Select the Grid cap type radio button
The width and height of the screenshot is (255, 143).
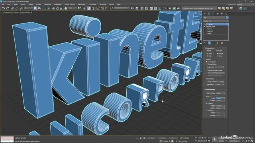pos(218,56)
